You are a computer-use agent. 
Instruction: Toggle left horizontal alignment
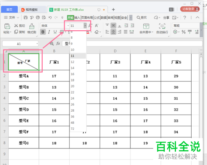(107, 32)
